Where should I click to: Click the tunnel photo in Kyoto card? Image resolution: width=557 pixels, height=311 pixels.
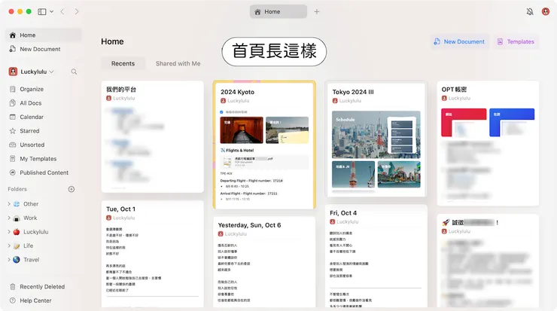[x=242, y=130]
